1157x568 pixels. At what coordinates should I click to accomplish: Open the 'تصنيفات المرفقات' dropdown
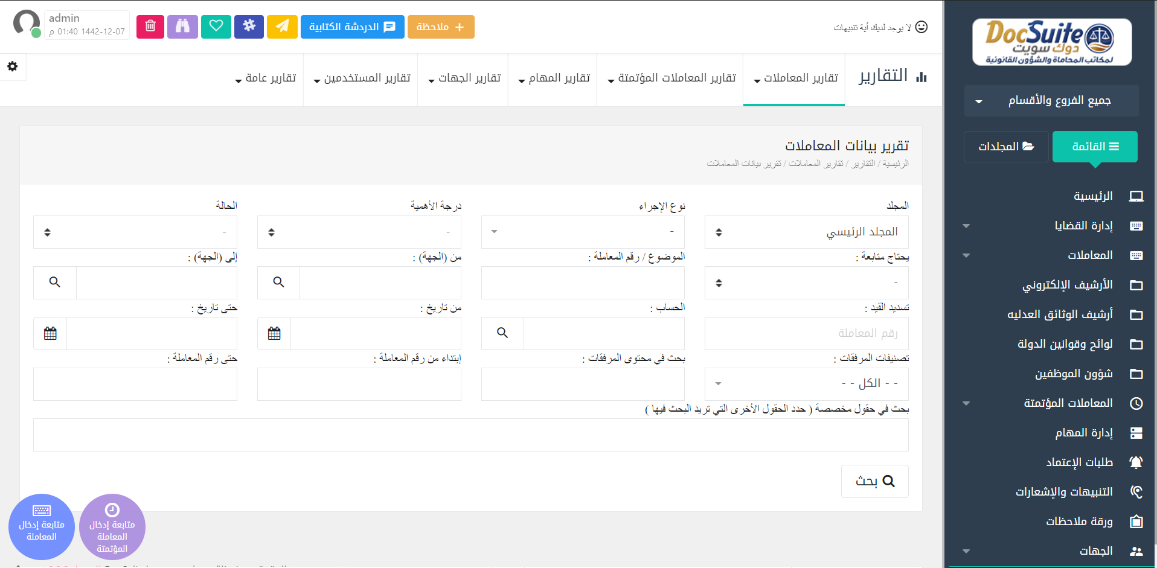point(806,384)
